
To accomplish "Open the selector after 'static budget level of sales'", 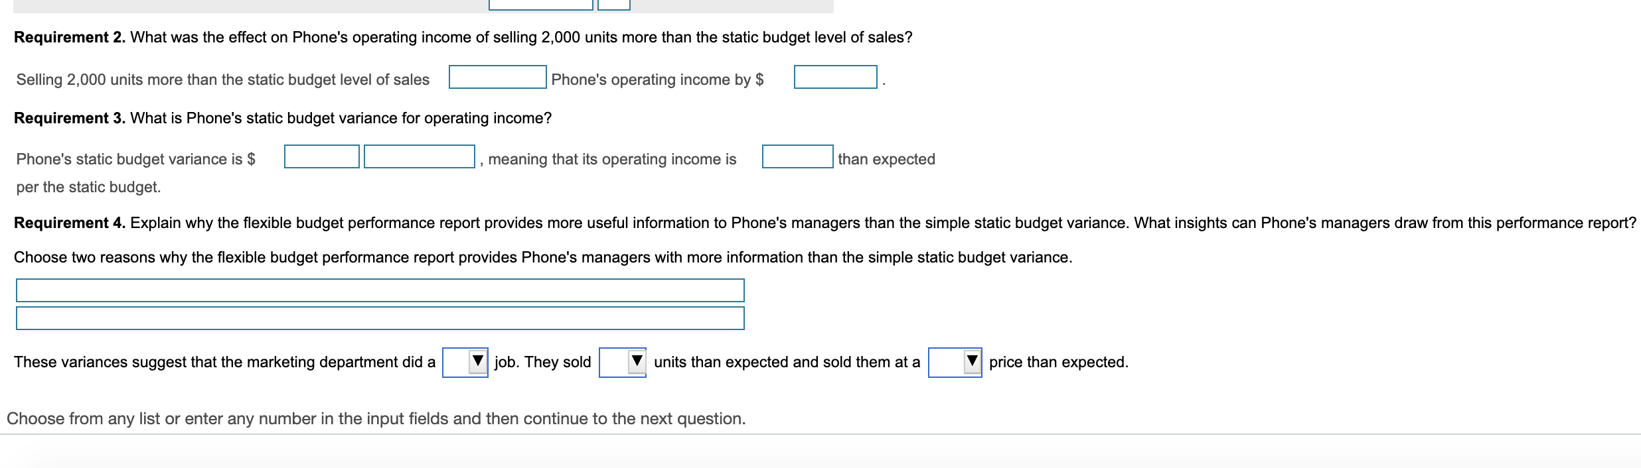I will point(497,79).
